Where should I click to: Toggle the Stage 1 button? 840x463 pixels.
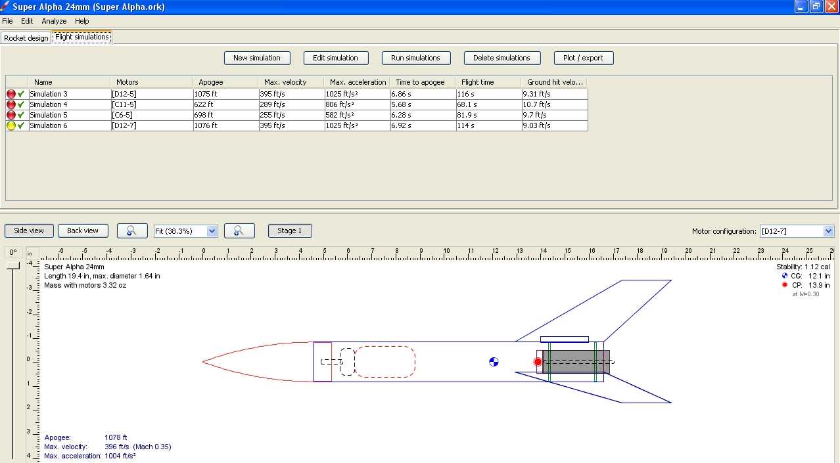tap(289, 231)
